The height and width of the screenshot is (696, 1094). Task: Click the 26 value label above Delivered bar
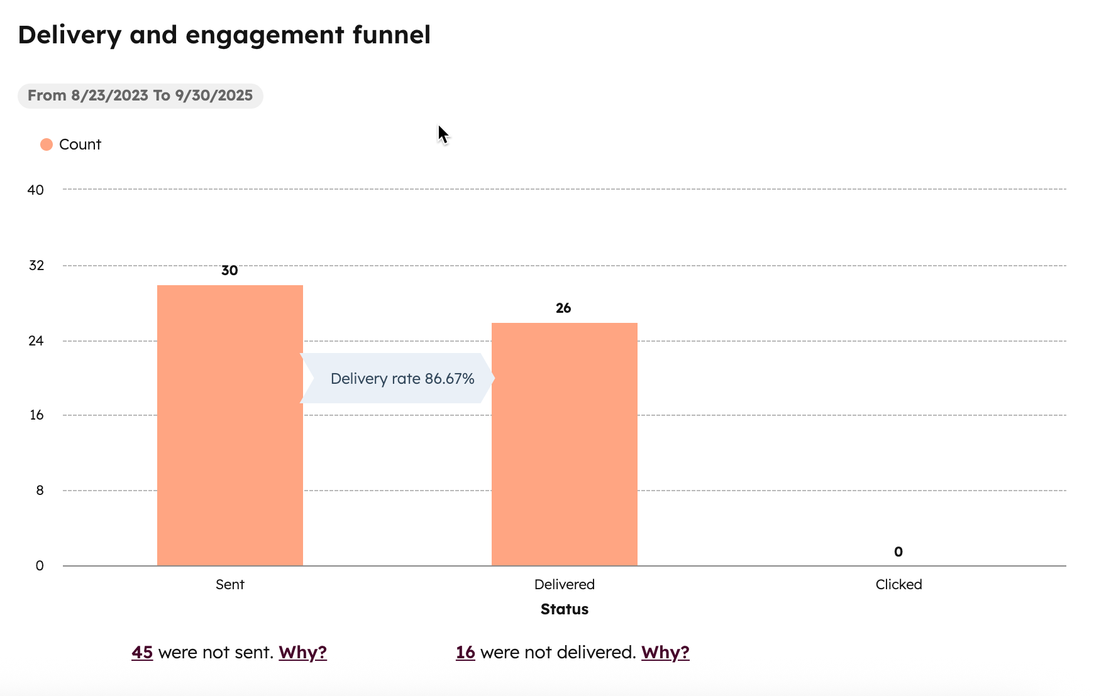(x=564, y=308)
